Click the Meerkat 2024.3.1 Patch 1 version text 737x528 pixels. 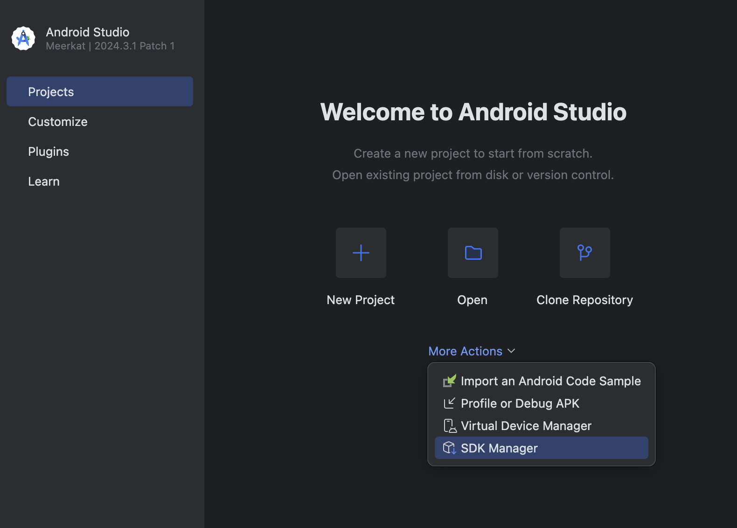110,46
